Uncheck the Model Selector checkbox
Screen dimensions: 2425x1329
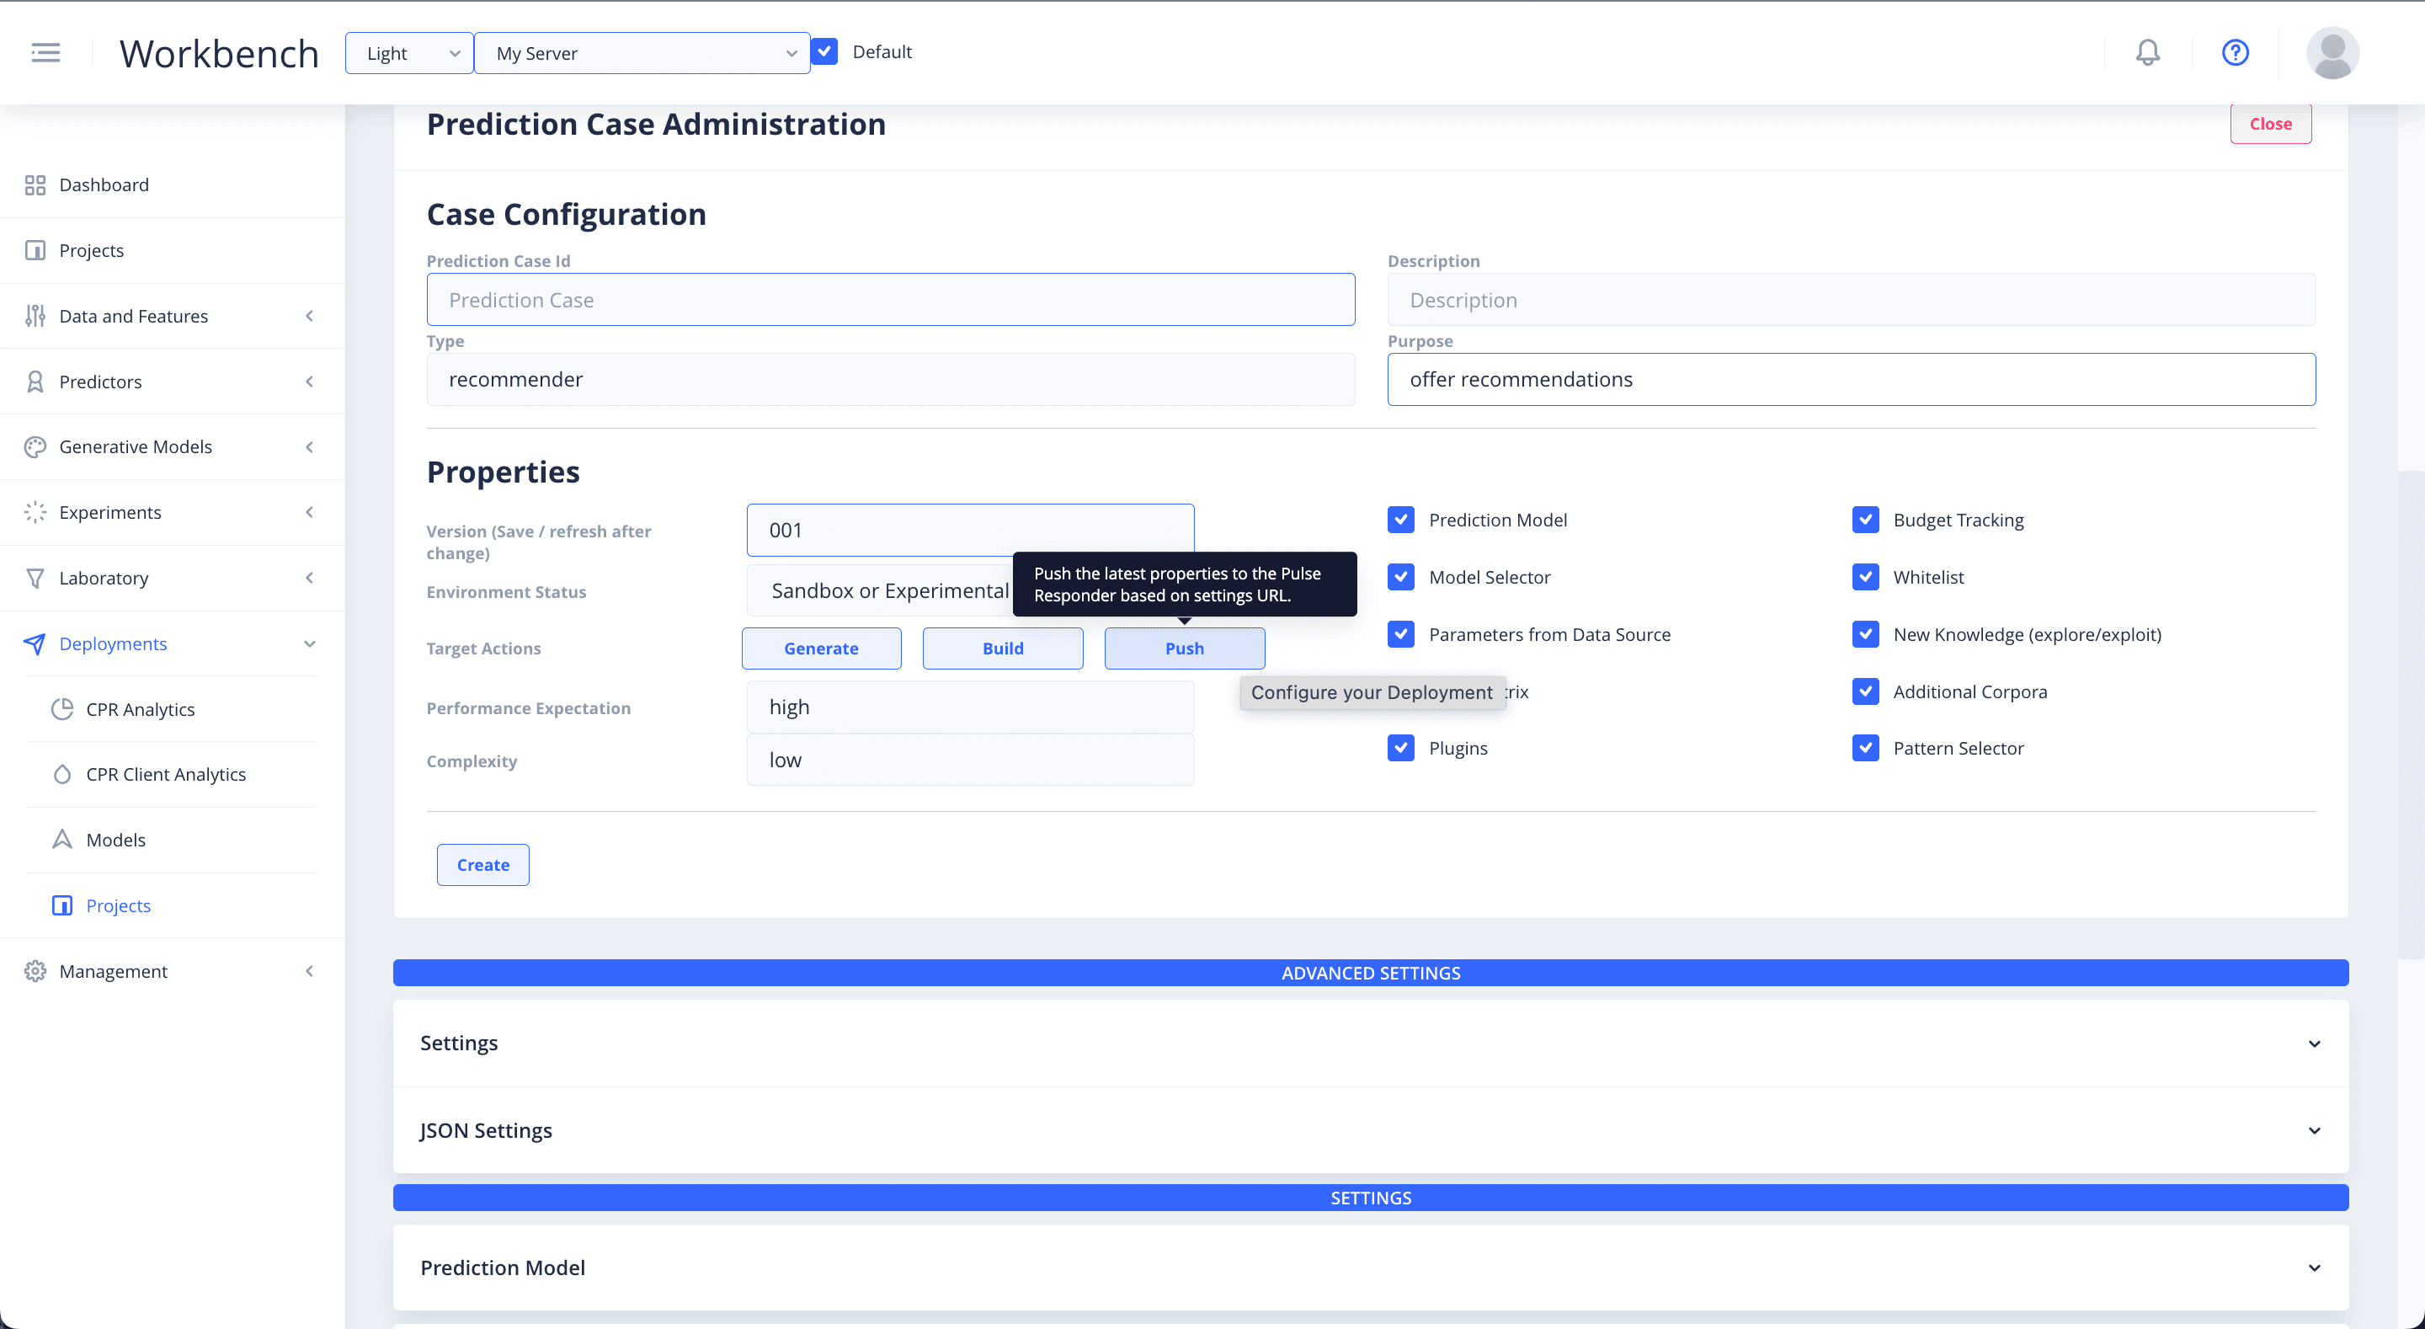click(1401, 578)
